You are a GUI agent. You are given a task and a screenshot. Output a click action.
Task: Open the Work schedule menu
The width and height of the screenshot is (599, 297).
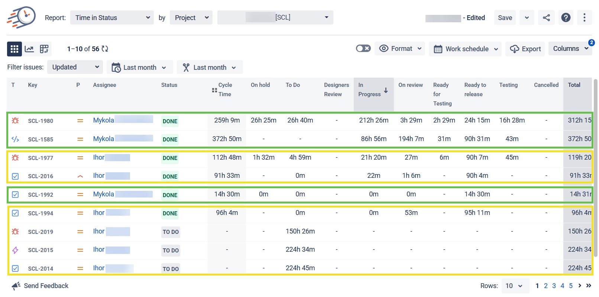465,49
